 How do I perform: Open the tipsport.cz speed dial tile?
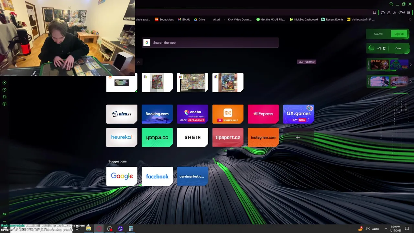pyautogui.click(x=228, y=137)
